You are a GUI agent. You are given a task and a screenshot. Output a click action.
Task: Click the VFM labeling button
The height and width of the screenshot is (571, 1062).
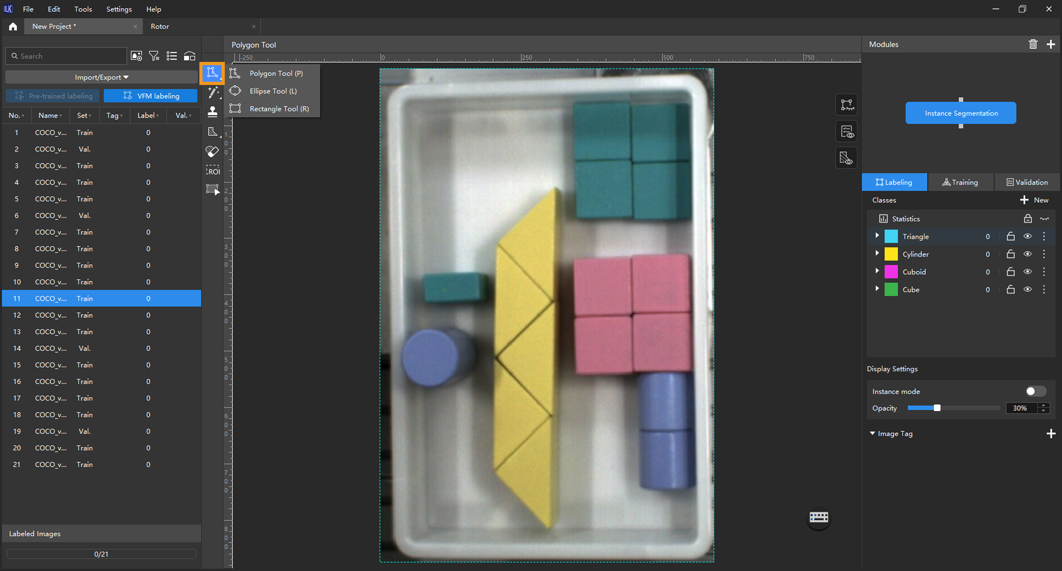click(x=151, y=96)
